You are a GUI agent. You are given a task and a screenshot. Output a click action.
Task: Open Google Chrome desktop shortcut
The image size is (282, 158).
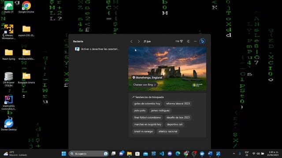coord(26,7)
